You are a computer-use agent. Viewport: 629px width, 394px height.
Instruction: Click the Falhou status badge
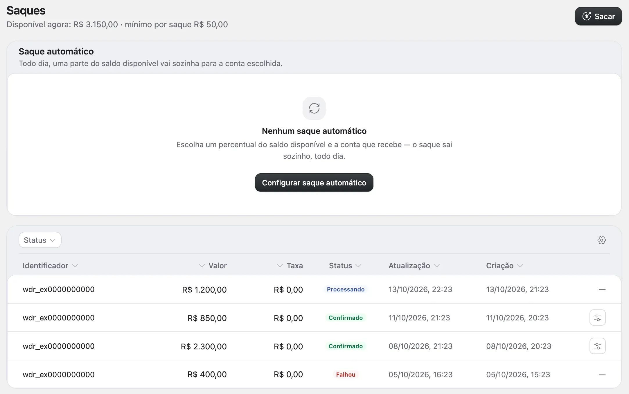346,374
